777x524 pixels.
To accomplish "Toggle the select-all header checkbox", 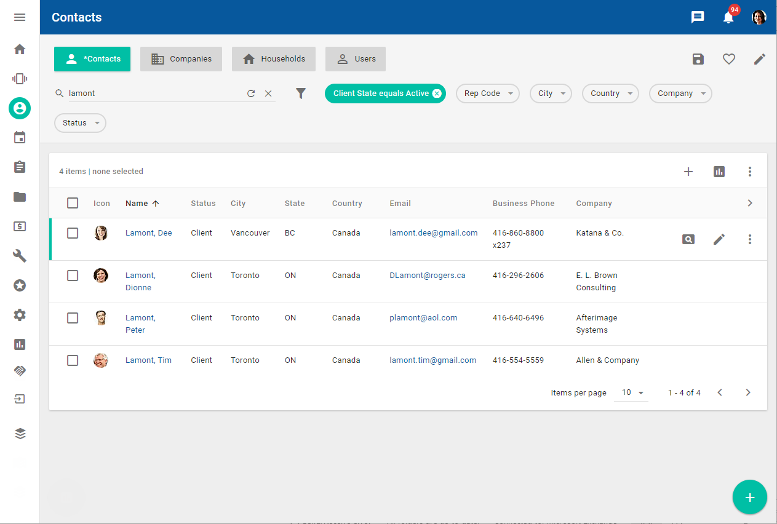I will [x=73, y=203].
